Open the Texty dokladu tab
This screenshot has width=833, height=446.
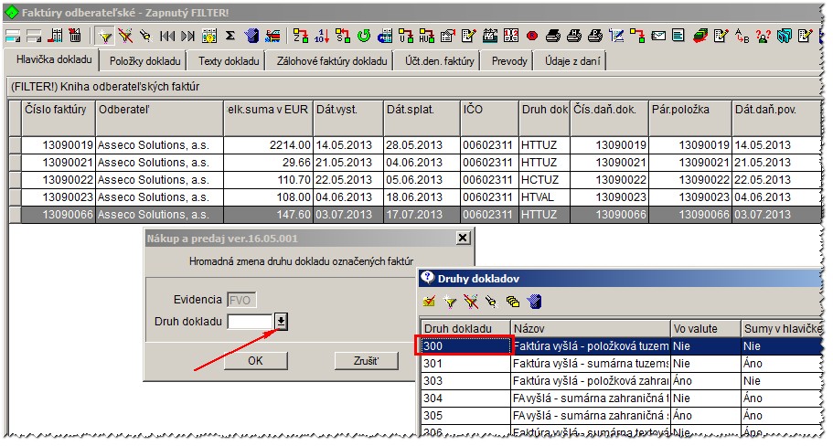229,61
